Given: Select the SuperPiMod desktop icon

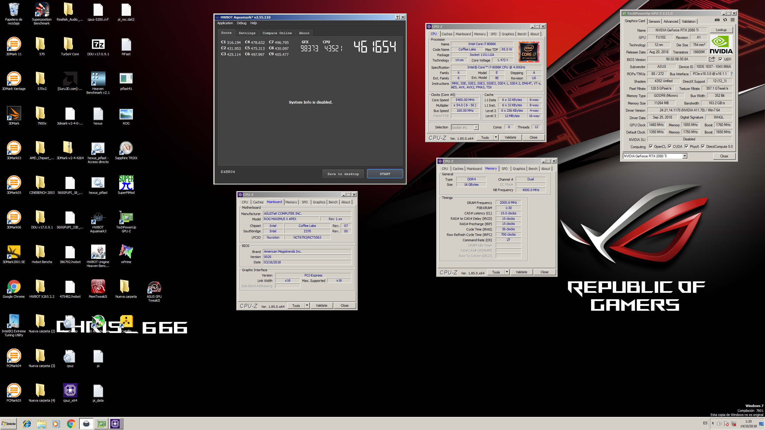Looking at the screenshot, I should pyautogui.click(x=126, y=185).
